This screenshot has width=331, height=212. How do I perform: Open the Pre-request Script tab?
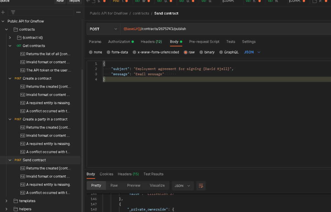[204, 42]
